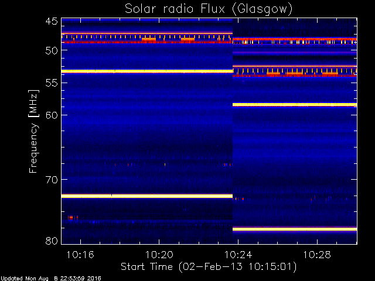The height and width of the screenshot is (281, 375).
Task: Click the title 'Solar radio Flux (Glasgow)'
Action: (209, 9)
